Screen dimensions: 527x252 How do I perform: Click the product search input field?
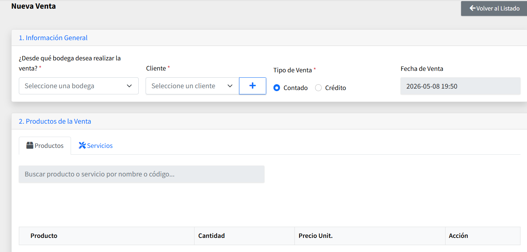142,174
